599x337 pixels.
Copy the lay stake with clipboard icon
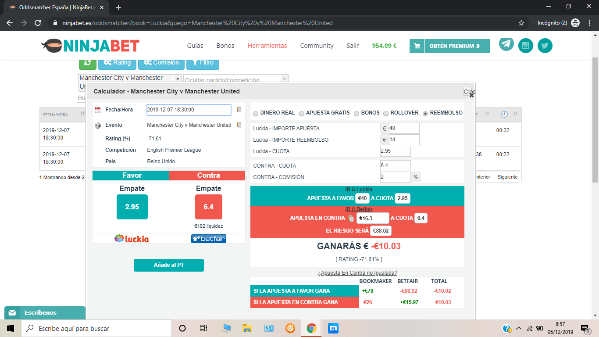[351, 218]
